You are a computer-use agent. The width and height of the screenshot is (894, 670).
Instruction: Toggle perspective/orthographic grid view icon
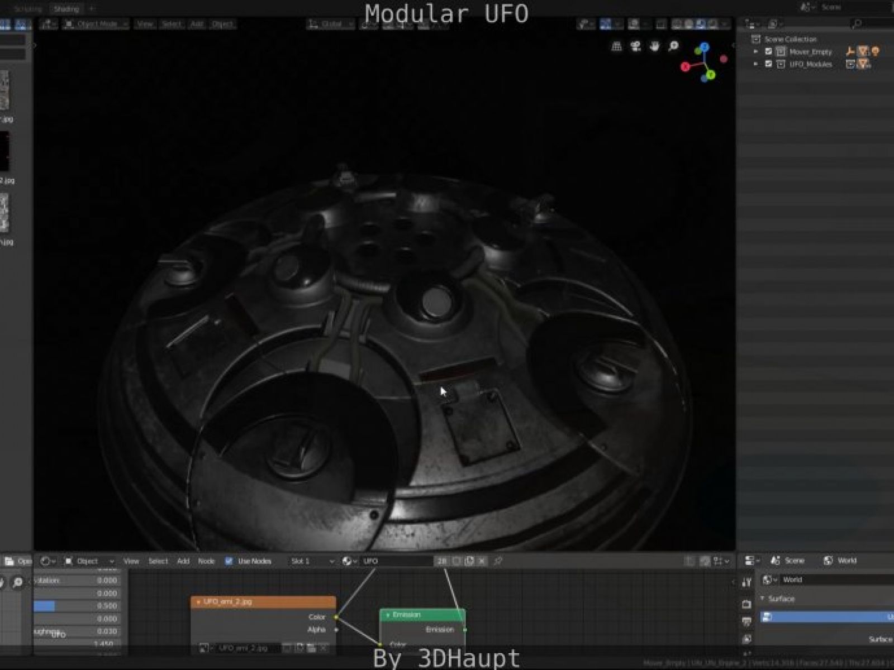click(617, 46)
